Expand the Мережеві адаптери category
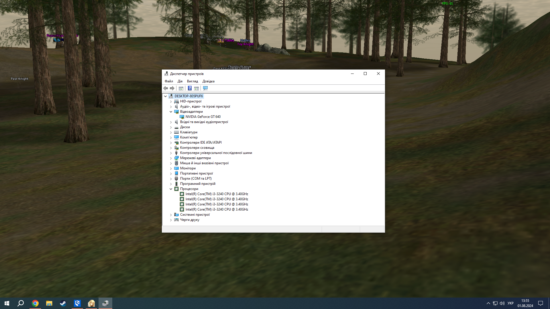The width and height of the screenshot is (550, 309). [x=171, y=158]
